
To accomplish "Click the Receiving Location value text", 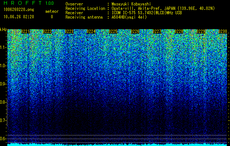I will pos(163,8).
